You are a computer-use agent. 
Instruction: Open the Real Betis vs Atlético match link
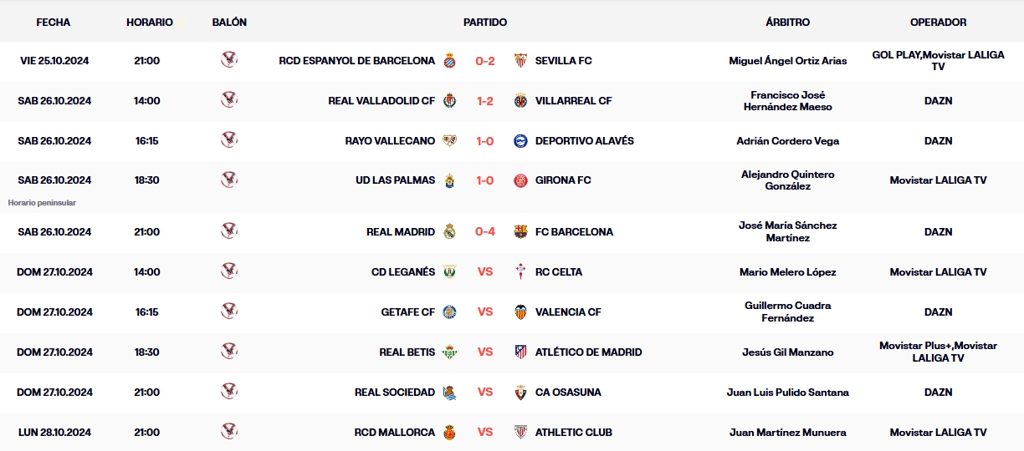485,352
